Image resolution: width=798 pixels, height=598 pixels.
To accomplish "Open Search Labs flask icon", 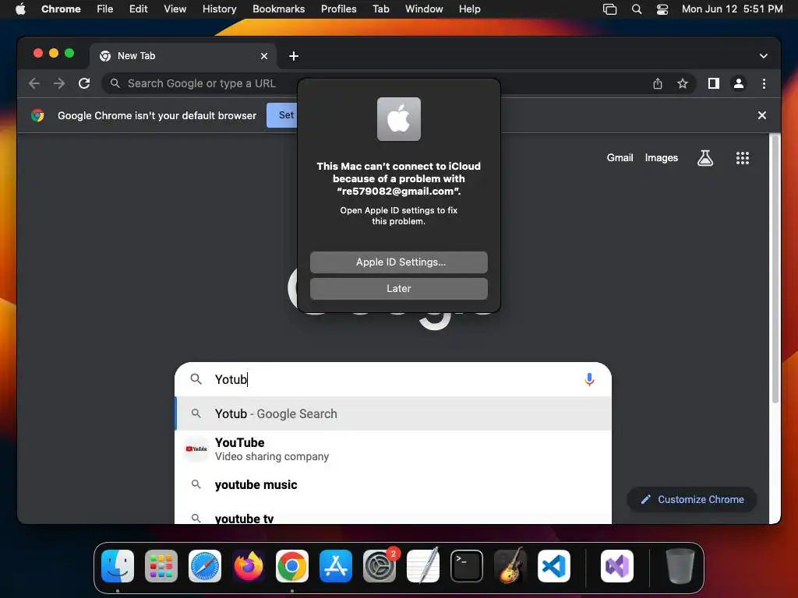I will [704, 158].
